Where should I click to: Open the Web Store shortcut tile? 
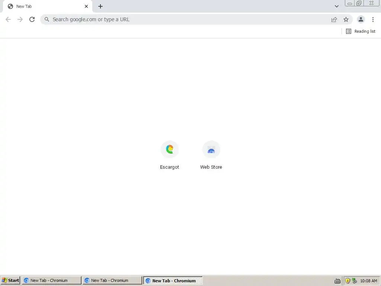point(211,155)
